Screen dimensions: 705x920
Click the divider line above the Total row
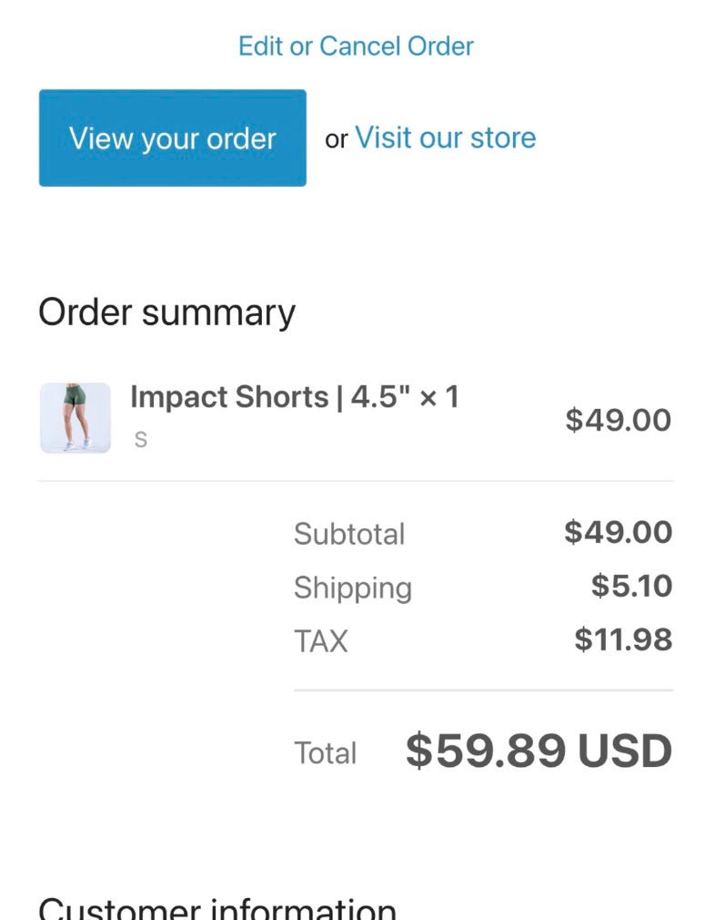tap(483, 690)
